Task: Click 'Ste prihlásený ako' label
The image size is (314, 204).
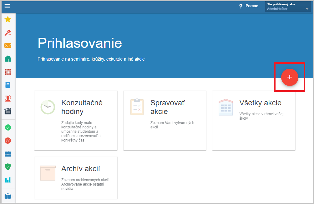Action: (x=281, y=4)
